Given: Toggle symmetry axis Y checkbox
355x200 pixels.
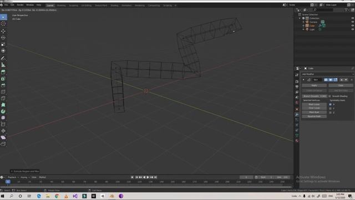Looking at the screenshot, I should [x=330, y=108].
